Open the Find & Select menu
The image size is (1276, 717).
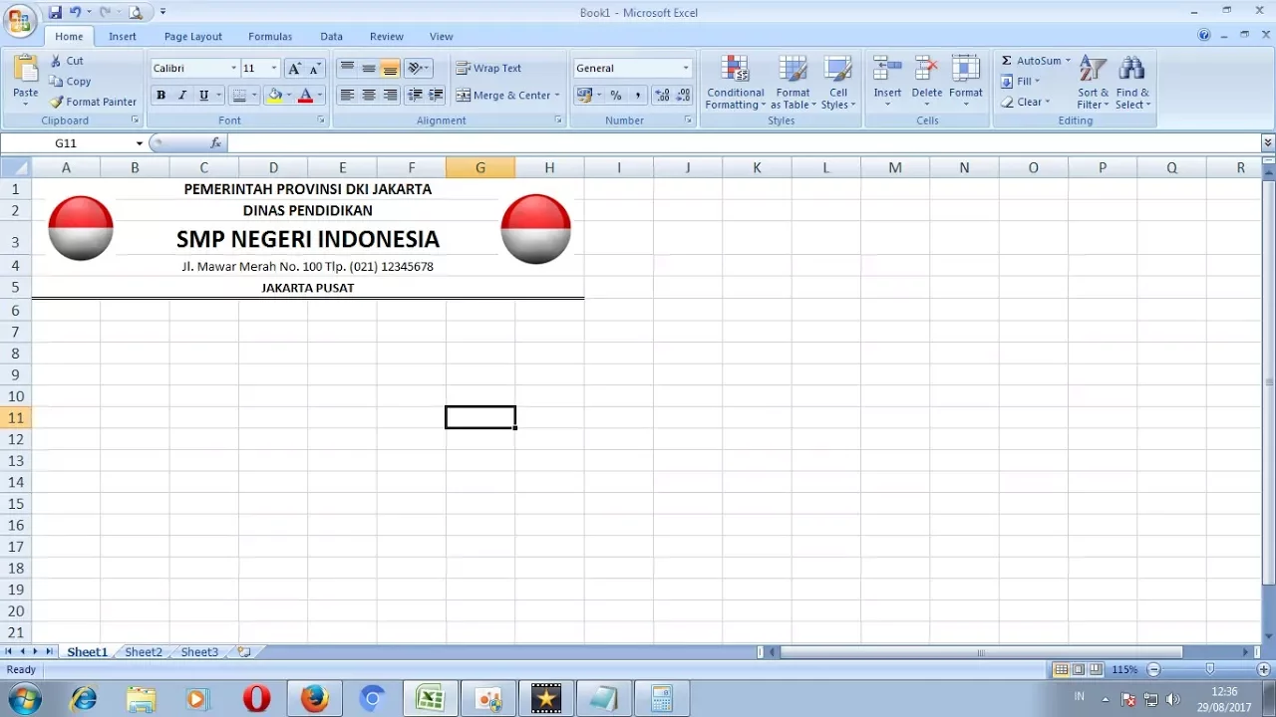pyautogui.click(x=1132, y=83)
